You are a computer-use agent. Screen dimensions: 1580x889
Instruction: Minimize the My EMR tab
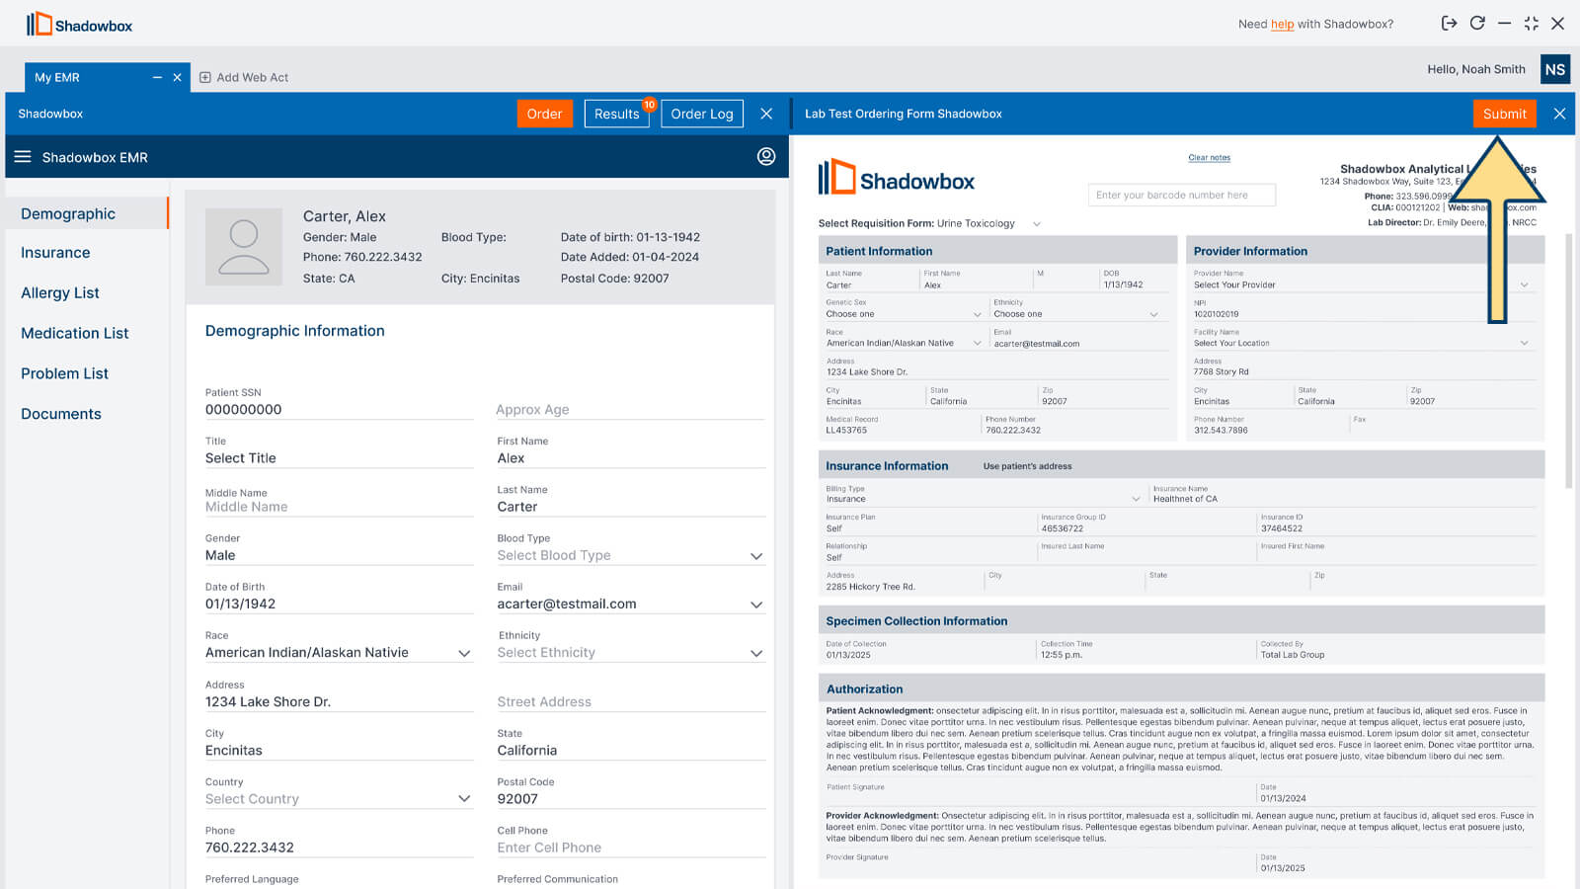tap(157, 77)
